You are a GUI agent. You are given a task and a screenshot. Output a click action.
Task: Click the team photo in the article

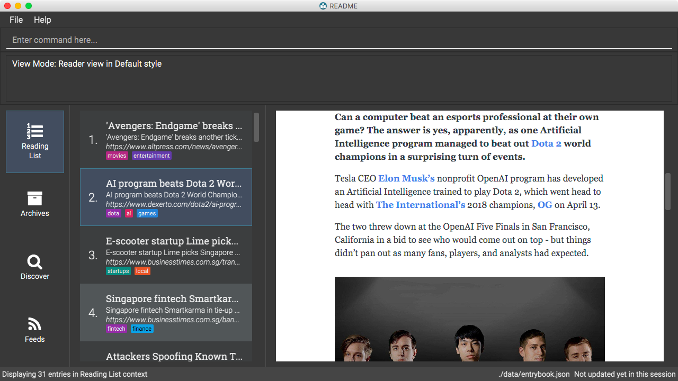coord(470,319)
